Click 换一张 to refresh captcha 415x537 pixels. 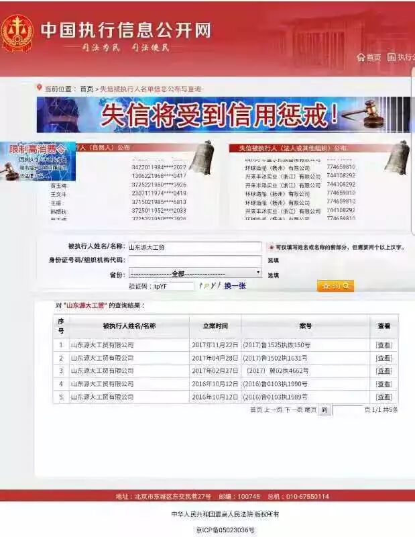tap(235, 286)
